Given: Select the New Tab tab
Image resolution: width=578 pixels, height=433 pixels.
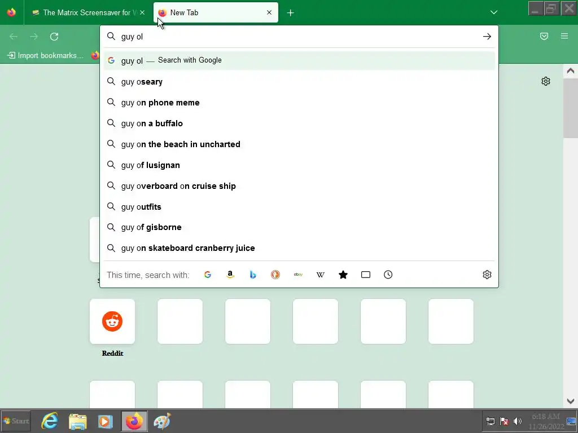Looking at the screenshot, I should tap(216, 12).
